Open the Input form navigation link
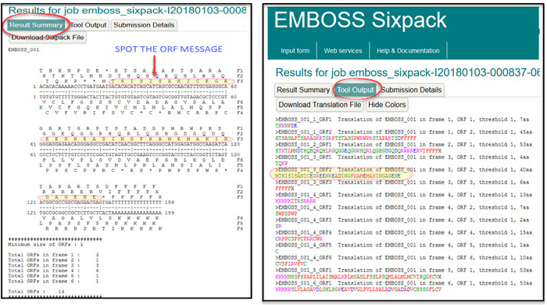The height and width of the screenshot is (305, 547). 295,51
